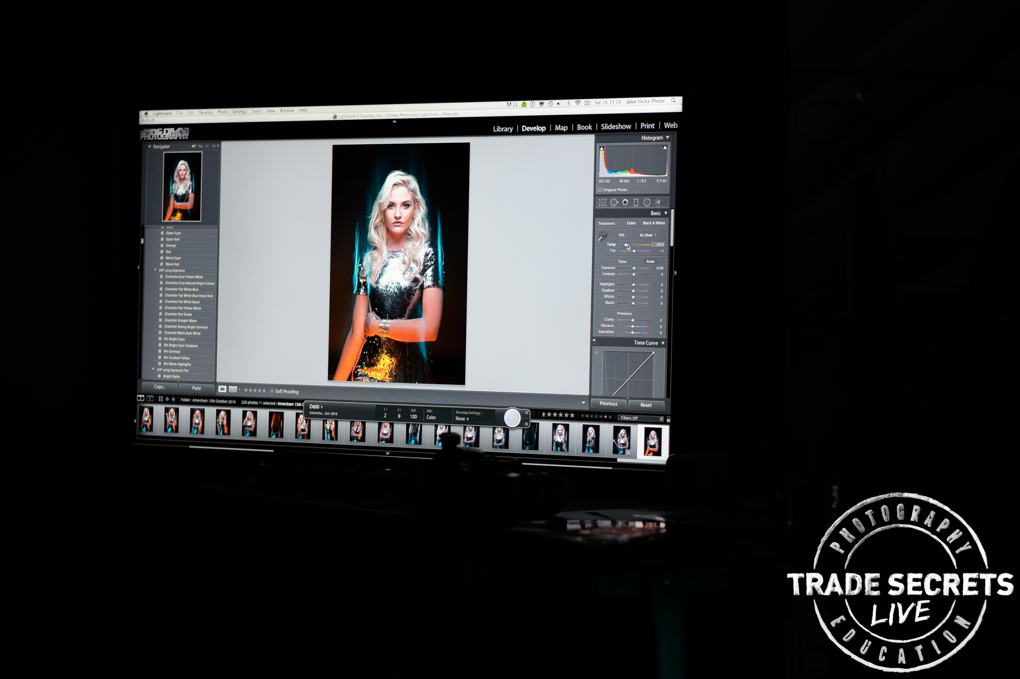Screen dimensions: 1020x679
Task: Choose Black & White treatment
Action: [x=653, y=223]
